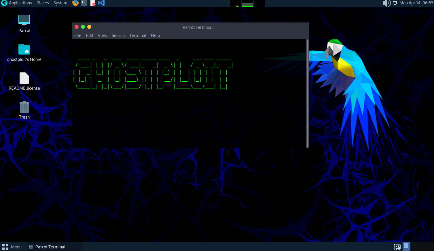This screenshot has width=434, height=251.
Task: Click the green GHOSTPLOIT ASCII banner
Action: coord(153,74)
